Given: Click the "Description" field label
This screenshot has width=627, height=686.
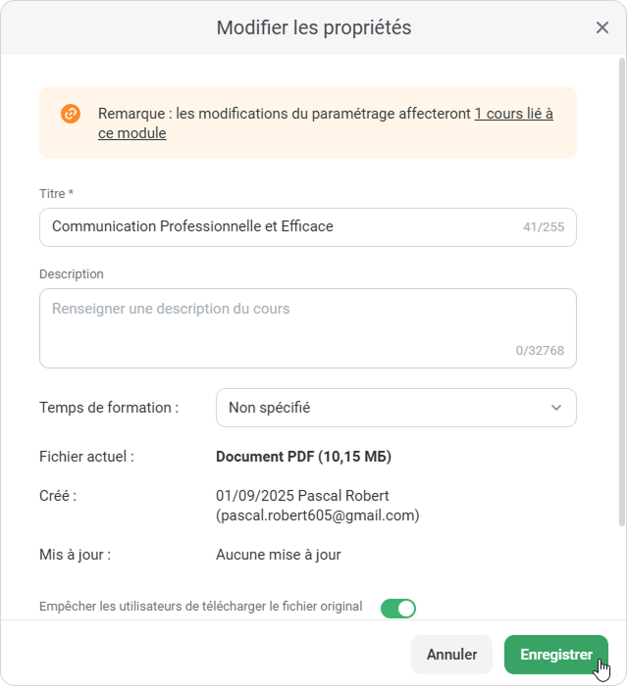Looking at the screenshot, I should point(72,274).
